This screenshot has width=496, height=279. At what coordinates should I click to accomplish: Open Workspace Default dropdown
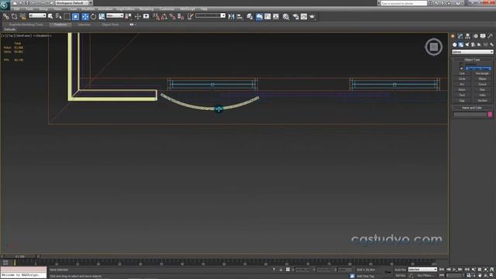[x=74, y=3]
